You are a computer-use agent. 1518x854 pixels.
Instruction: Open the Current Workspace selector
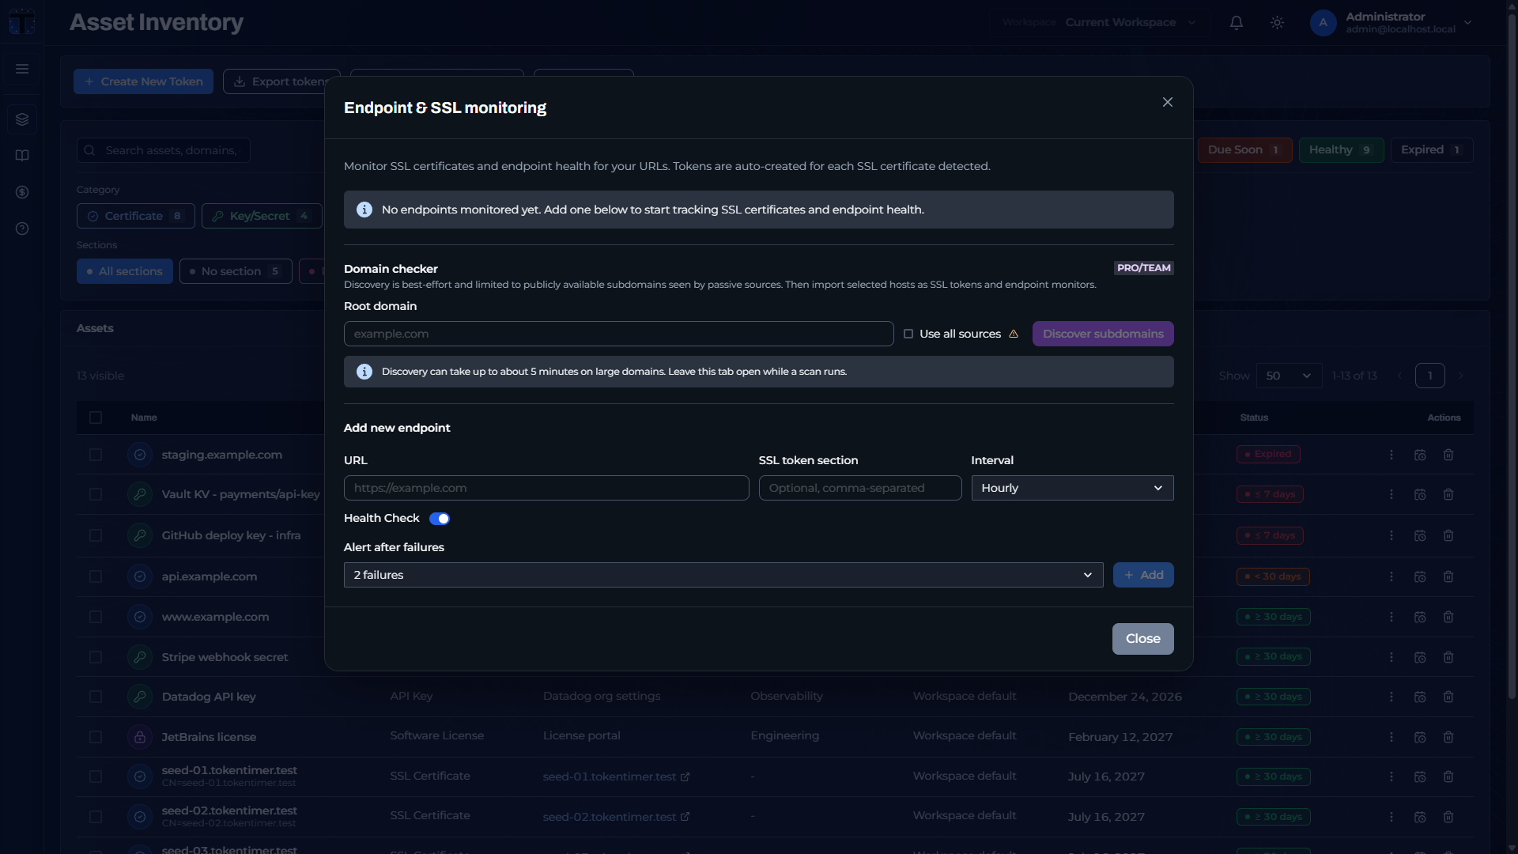[x=1099, y=22]
